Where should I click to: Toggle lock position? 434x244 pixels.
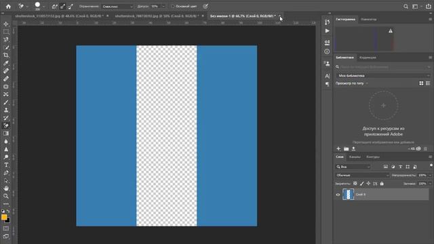(x=368, y=184)
